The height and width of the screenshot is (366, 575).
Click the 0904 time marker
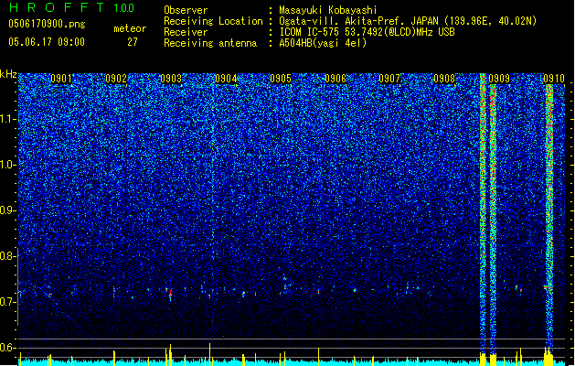(226, 79)
